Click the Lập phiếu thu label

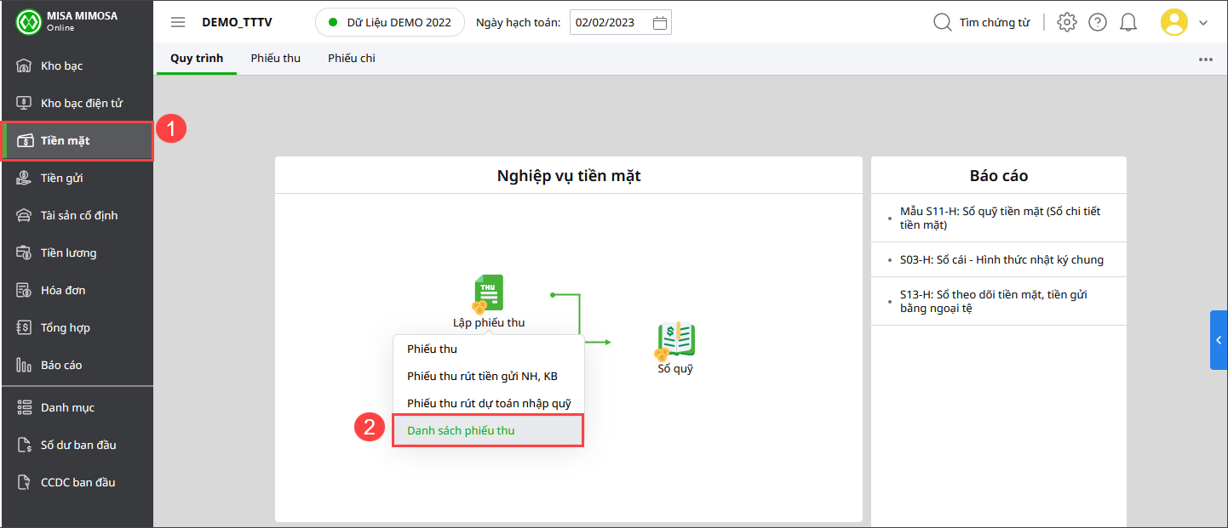489,322
